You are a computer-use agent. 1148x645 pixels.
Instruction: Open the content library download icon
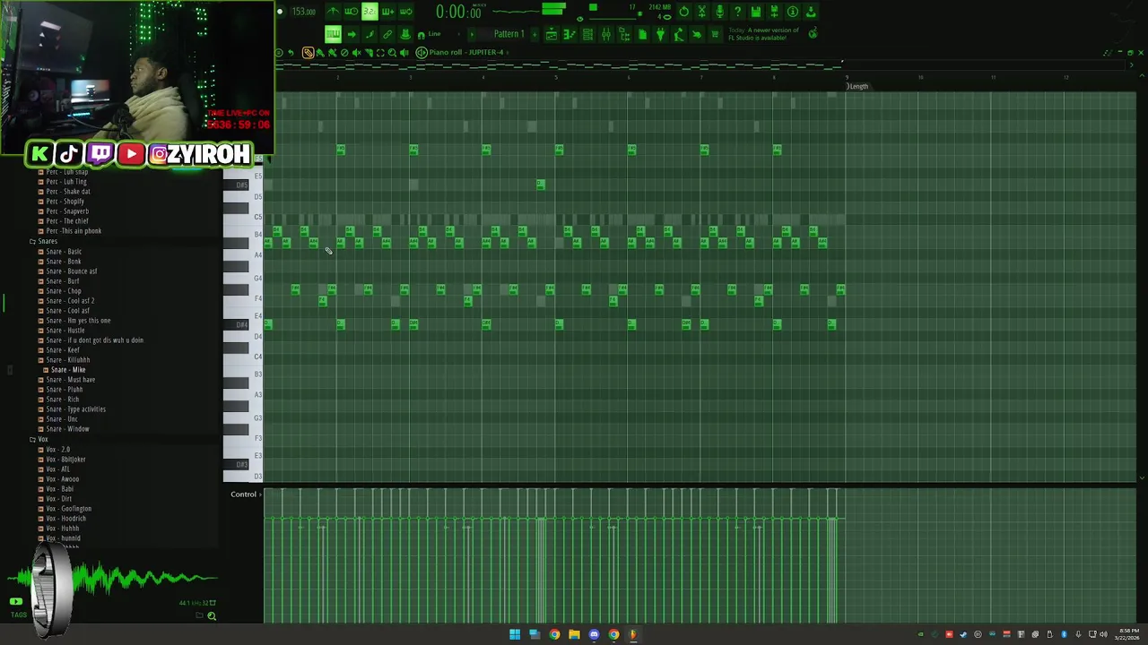pos(811,11)
